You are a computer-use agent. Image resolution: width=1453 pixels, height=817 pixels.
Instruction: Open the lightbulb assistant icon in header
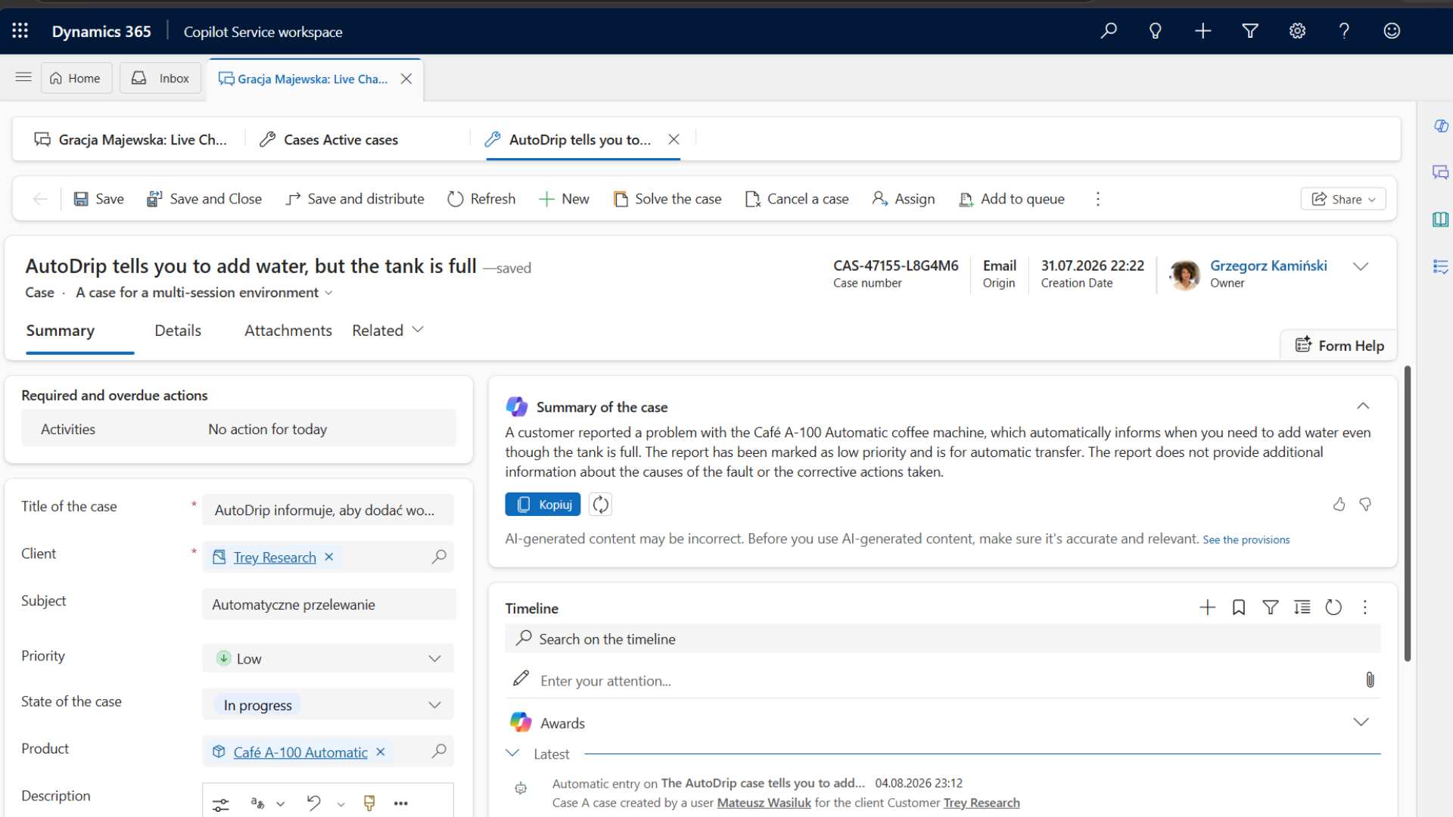[1155, 31]
